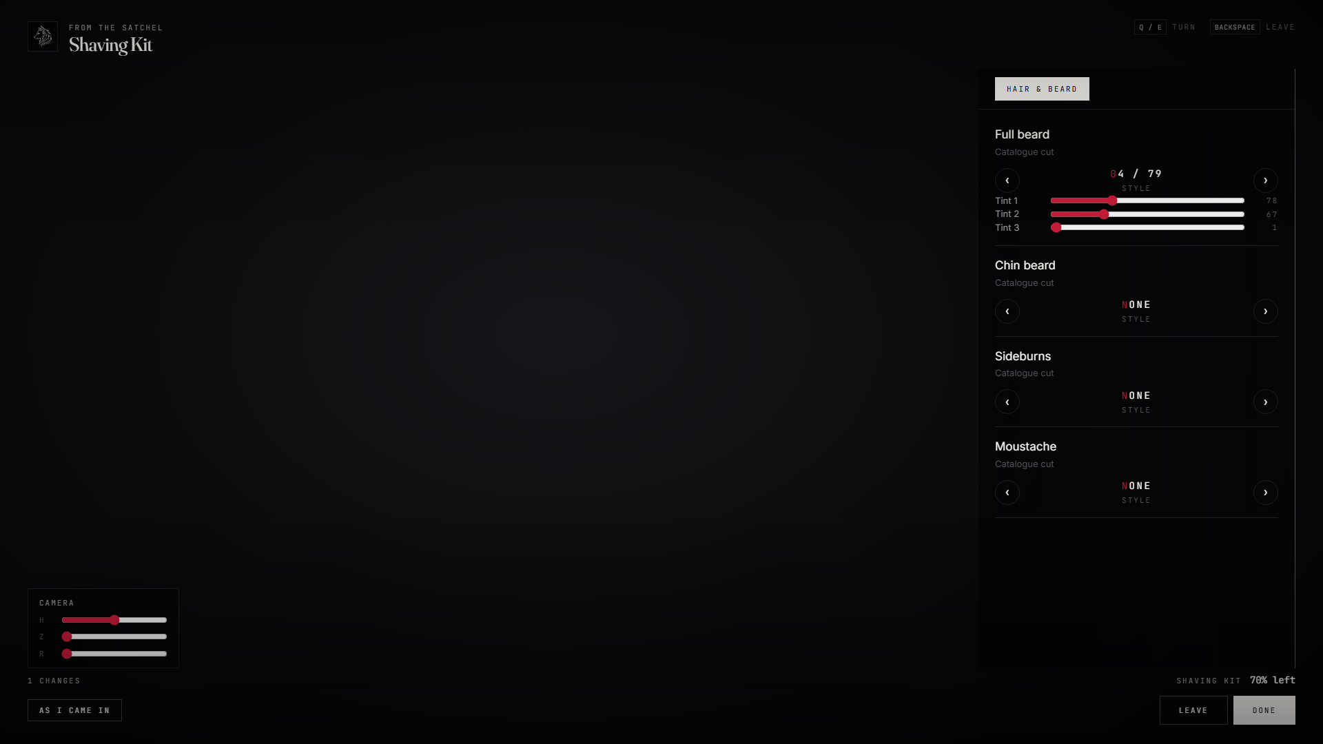The height and width of the screenshot is (744, 1323).
Task: Click the Chin beard heading
Action: [x=1025, y=265]
